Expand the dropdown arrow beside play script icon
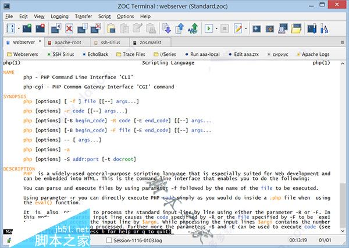The width and height of the screenshot is (349, 248). click(218, 28)
